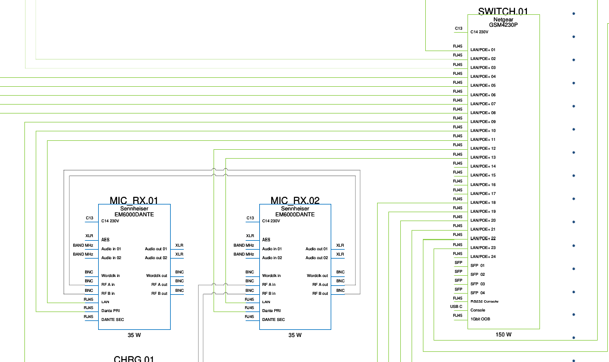Click C14 230V input on SWITCH.01

coord(479,32)
